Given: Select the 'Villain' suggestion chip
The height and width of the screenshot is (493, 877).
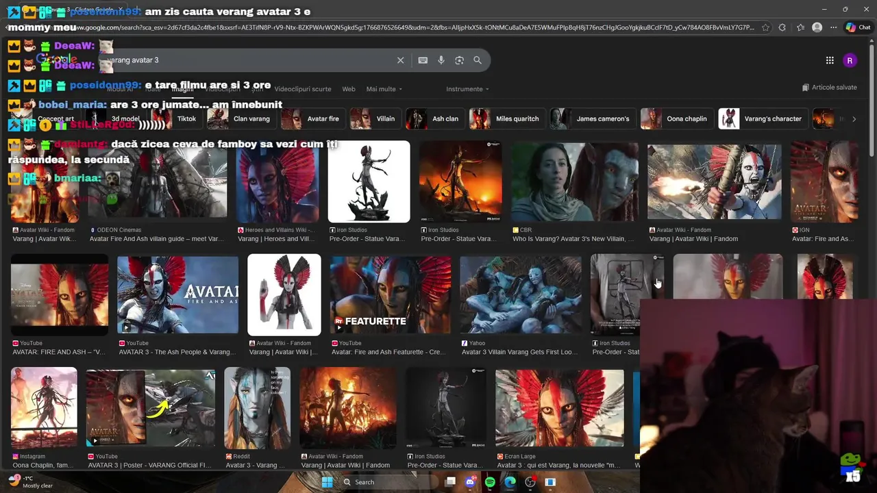Looking at the screenshot, I should click(x=374, y=118).
